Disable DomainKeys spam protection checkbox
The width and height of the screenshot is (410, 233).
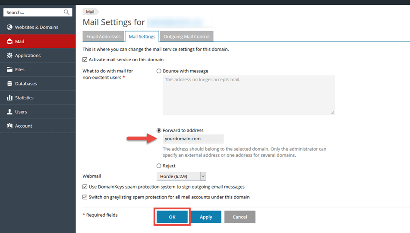click(x=85, y=187)
